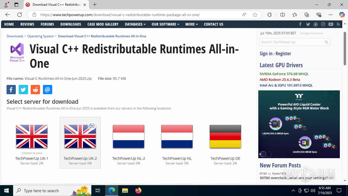
Task: Click the search magnifier icon in sidebar
Action: pyautogui.click(x=327, y=42)
